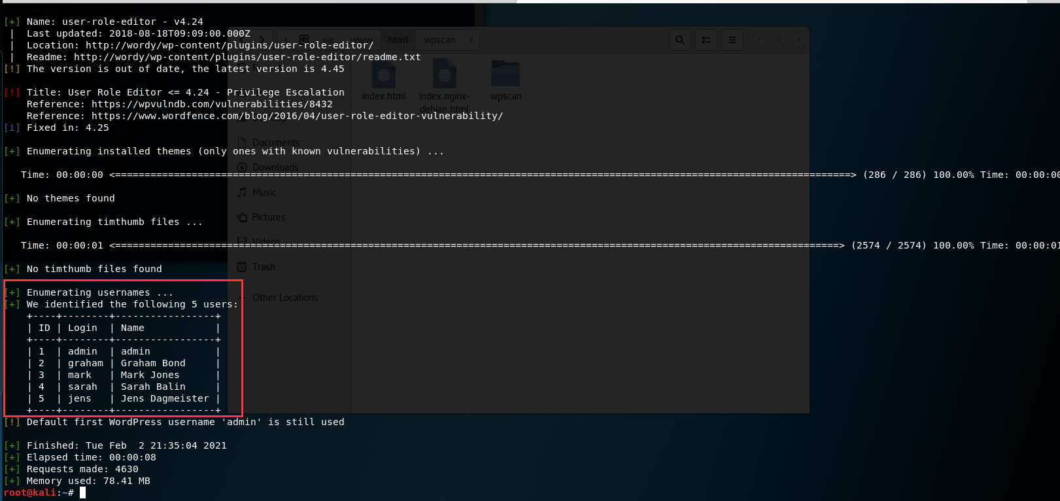
Task: Toggle list view icon in file manager
Action: 706,40
